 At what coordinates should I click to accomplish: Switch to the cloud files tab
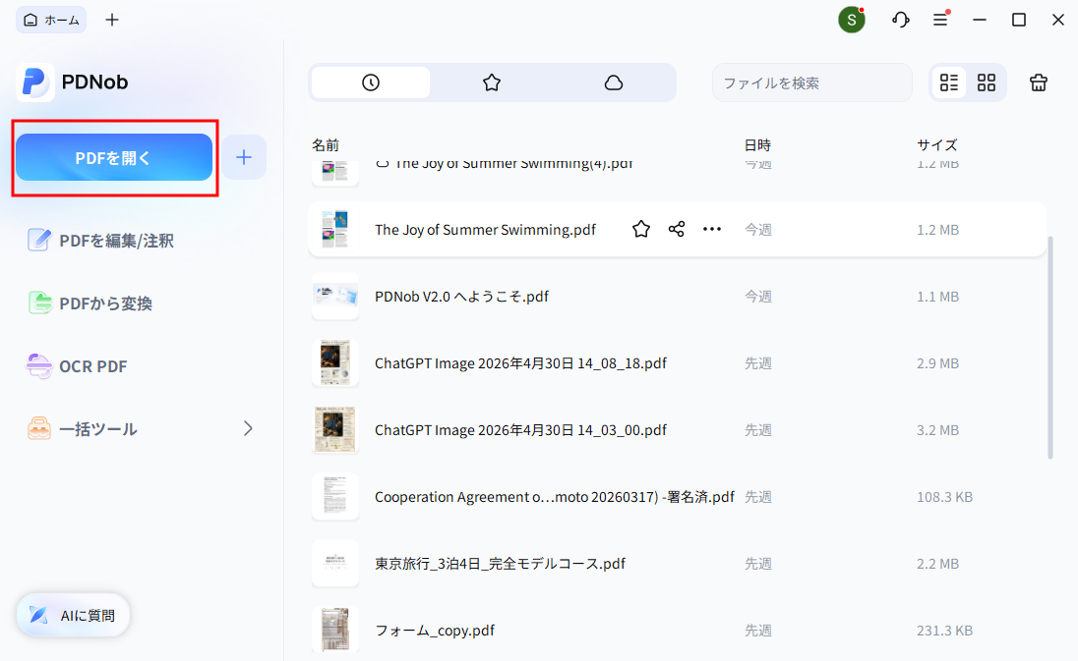tap(613, 83)
